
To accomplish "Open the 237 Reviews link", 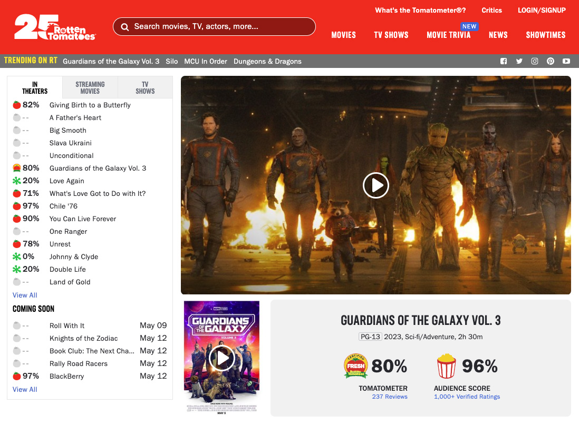I will tap(389, 397).
